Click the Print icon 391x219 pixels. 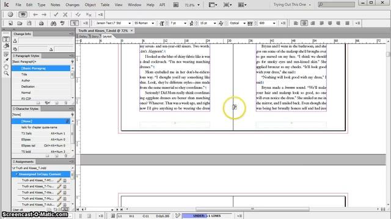point(41,23)
